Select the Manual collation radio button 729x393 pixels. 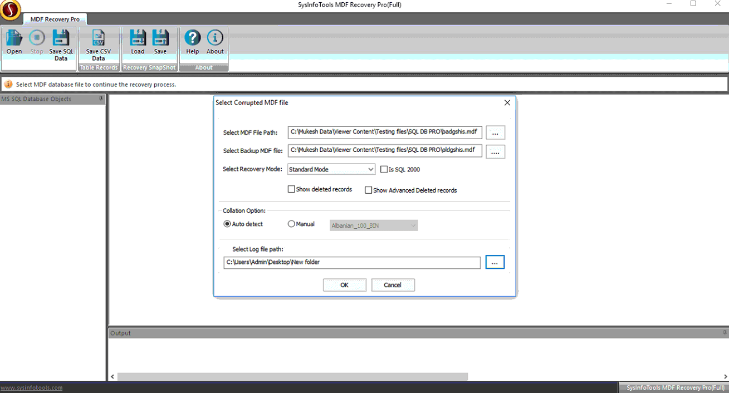pos(291,224)
